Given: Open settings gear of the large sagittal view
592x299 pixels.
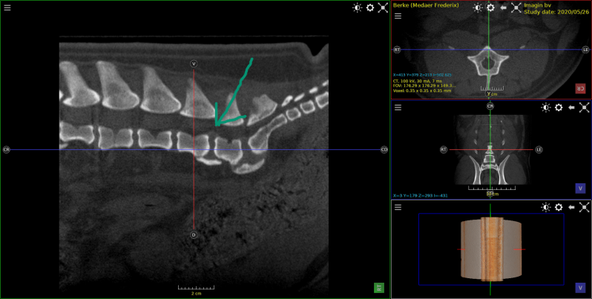Looking at the screenshot, I should click(x=370, y=8).
